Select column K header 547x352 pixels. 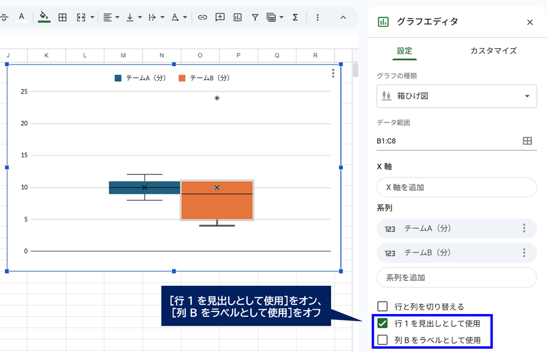[x=46, y=55]
